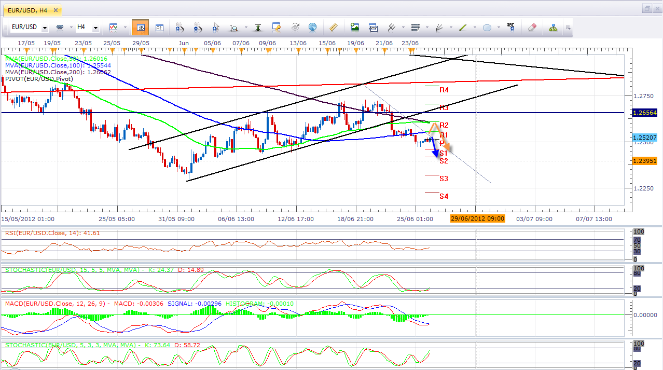Click the 1.25207 current price label
663x370 pixels.
point(645,138)
